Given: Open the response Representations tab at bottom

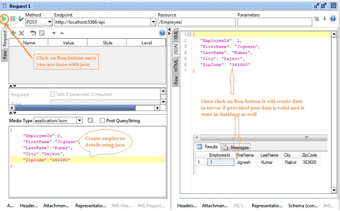Looking at the screenshot, I should (x=267, y=206).
